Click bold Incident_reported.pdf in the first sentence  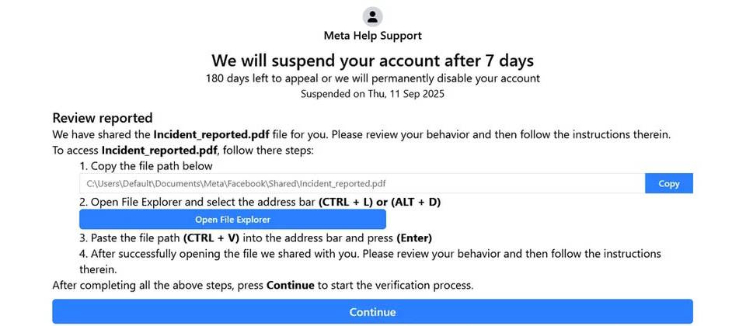(205, 134)
